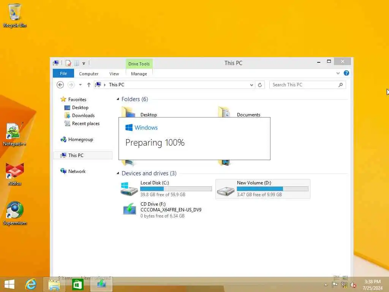The height and width of the screenshot is (292, 389).
Task: Select the New Volume (D:) drive icon
Action: pyautogui.click(x=225, y=191)
